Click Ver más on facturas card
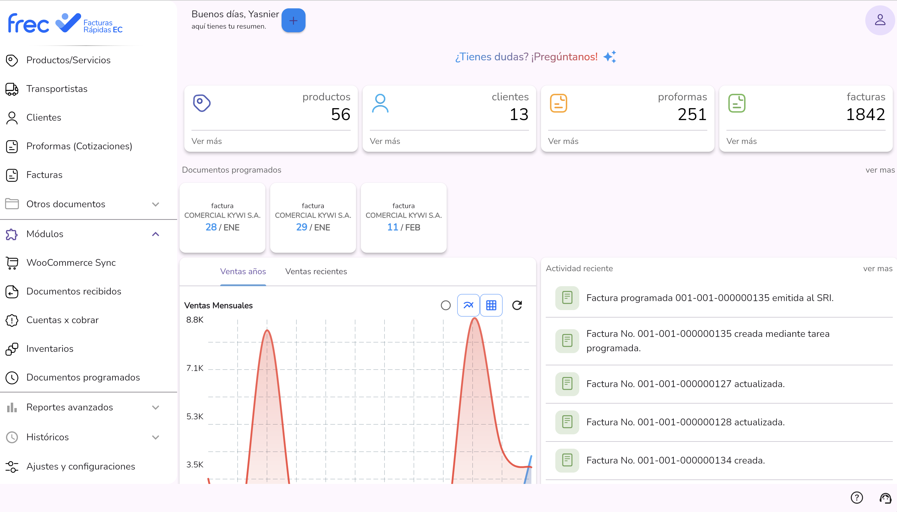Image resolution: width=897 pixels, height=512 pixels. 741,141
